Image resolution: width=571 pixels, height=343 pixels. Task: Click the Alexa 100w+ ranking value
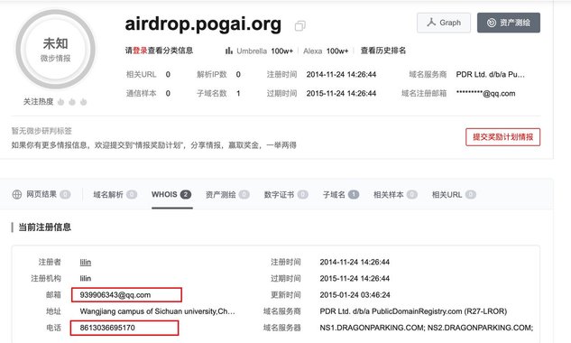[337, 51]
